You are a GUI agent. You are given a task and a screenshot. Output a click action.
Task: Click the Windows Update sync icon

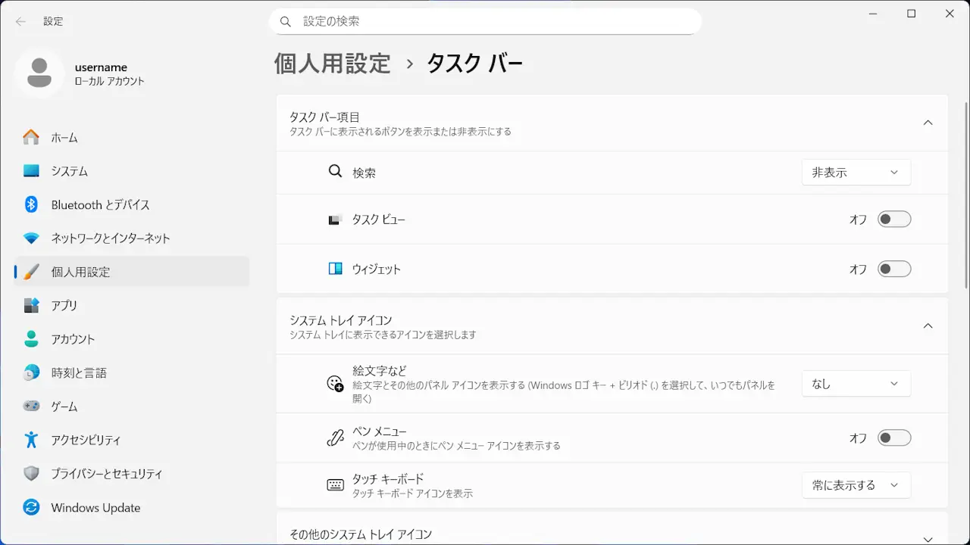coord(31,507)
